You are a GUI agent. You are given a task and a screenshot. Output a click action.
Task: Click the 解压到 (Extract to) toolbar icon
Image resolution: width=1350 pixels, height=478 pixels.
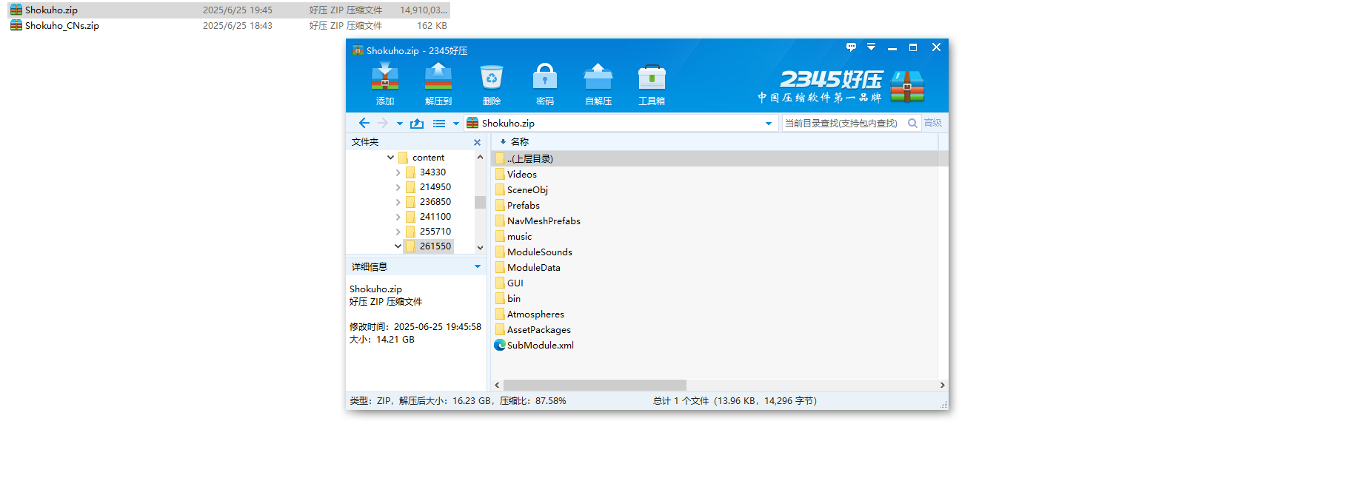point(438,77)
